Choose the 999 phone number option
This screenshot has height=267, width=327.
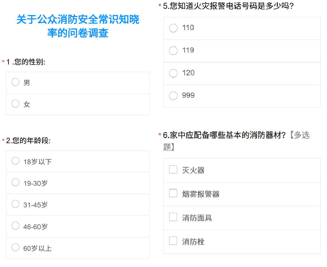[x=173, y=96]
